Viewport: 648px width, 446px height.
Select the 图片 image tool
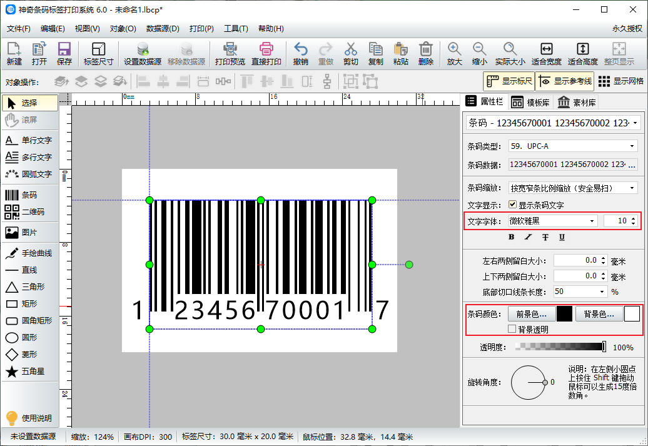30,232
